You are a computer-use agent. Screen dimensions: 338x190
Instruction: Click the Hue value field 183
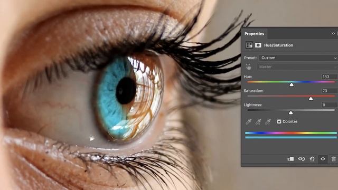pyautogui.click(x=330, y=77)
